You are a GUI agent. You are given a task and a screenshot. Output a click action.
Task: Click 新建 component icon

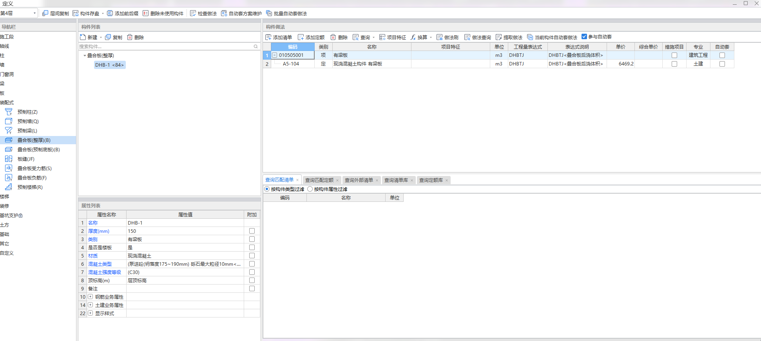(x=83, y=37)
